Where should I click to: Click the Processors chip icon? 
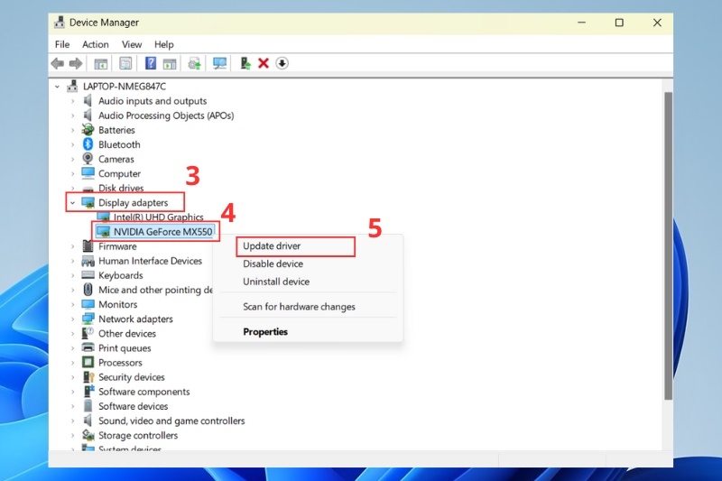click(x=88, y=362)
